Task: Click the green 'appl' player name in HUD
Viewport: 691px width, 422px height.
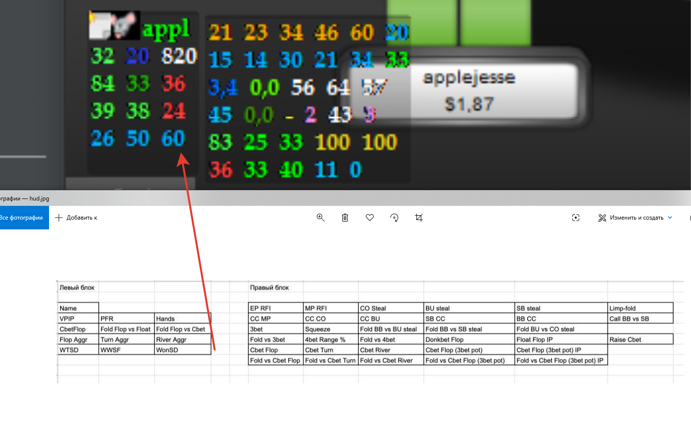Action: tap(166, 29)
